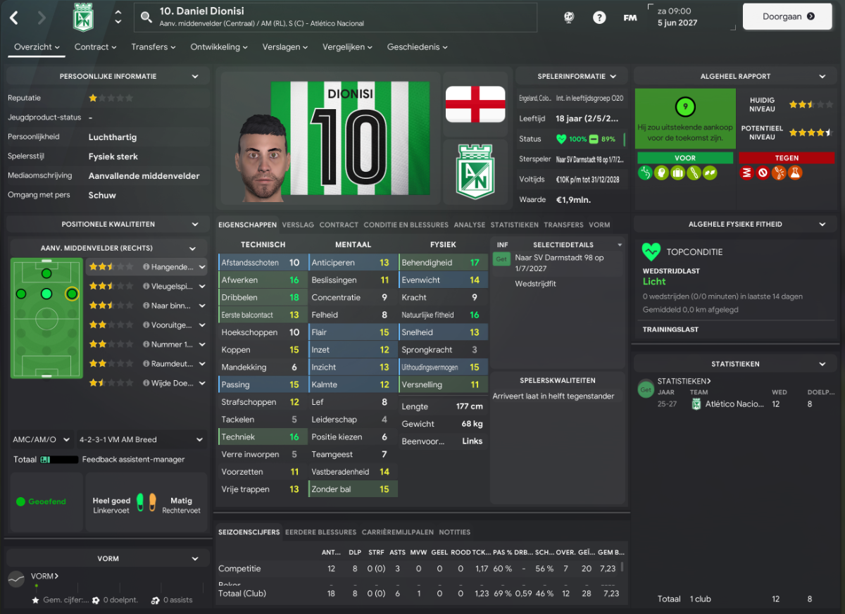Click the Totaal rating bar

pyautogui.click(x=59, y=460)
